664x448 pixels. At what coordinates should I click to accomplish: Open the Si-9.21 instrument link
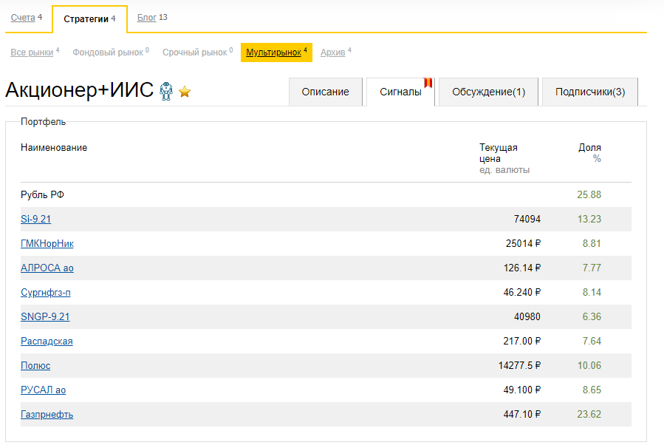[36, 219]
